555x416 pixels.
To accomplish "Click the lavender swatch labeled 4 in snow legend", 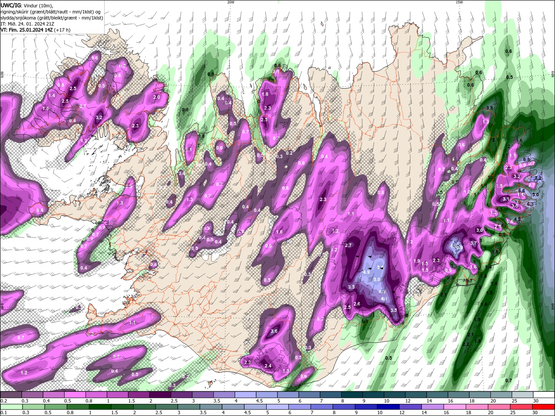I will [x=245, y=395].
